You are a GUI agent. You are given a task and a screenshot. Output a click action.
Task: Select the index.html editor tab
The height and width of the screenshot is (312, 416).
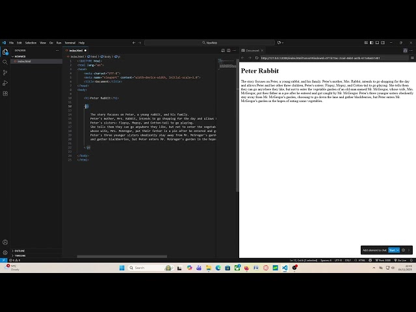76,51
